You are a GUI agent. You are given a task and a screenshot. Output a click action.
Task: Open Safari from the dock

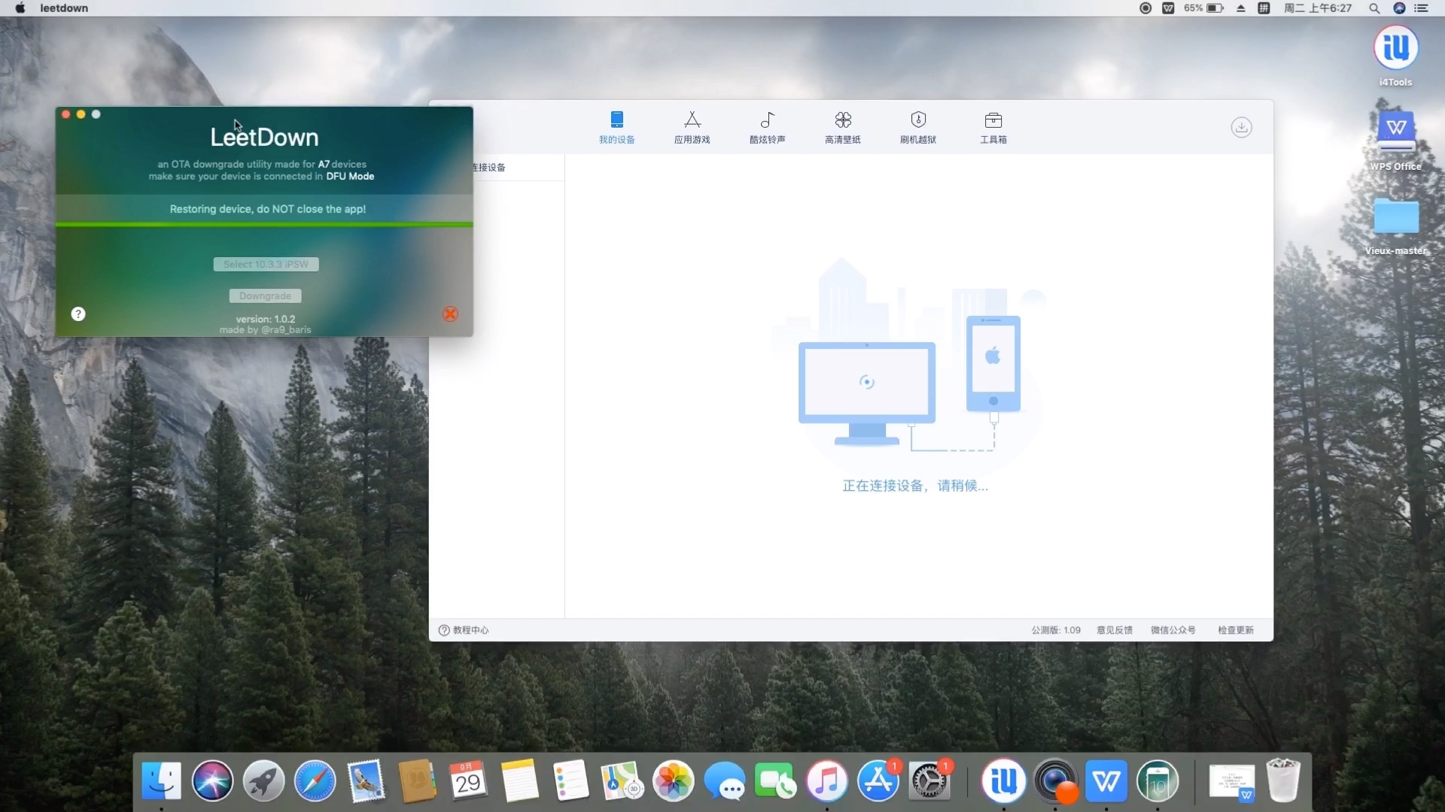[315, 780]
